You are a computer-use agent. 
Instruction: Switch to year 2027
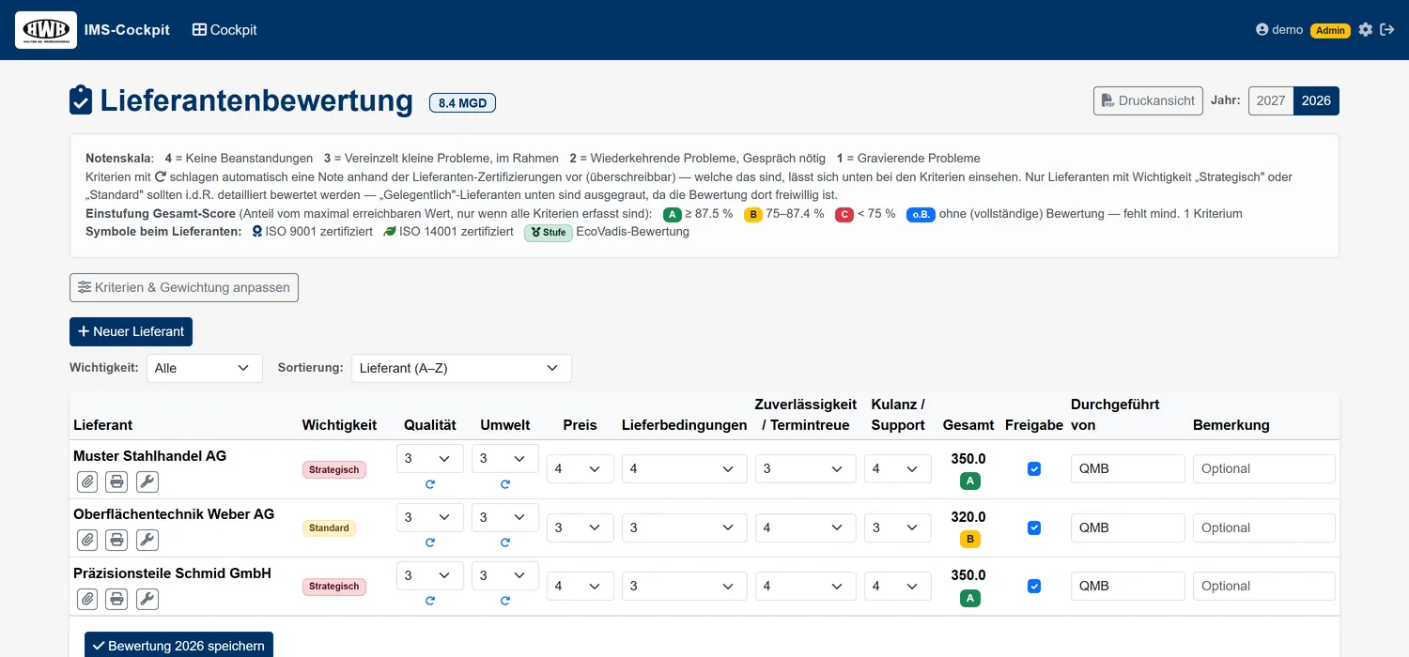[1271, 100]
